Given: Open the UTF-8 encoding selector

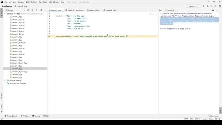Looking at the screenshot, I should pyautogui.click(x=197, y=119).
